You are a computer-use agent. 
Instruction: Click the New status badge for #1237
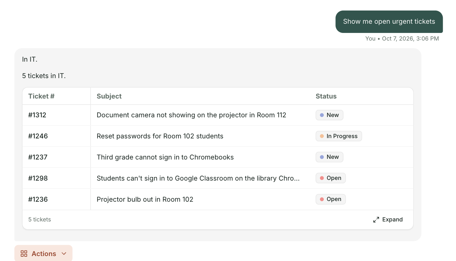pos(329,157)
